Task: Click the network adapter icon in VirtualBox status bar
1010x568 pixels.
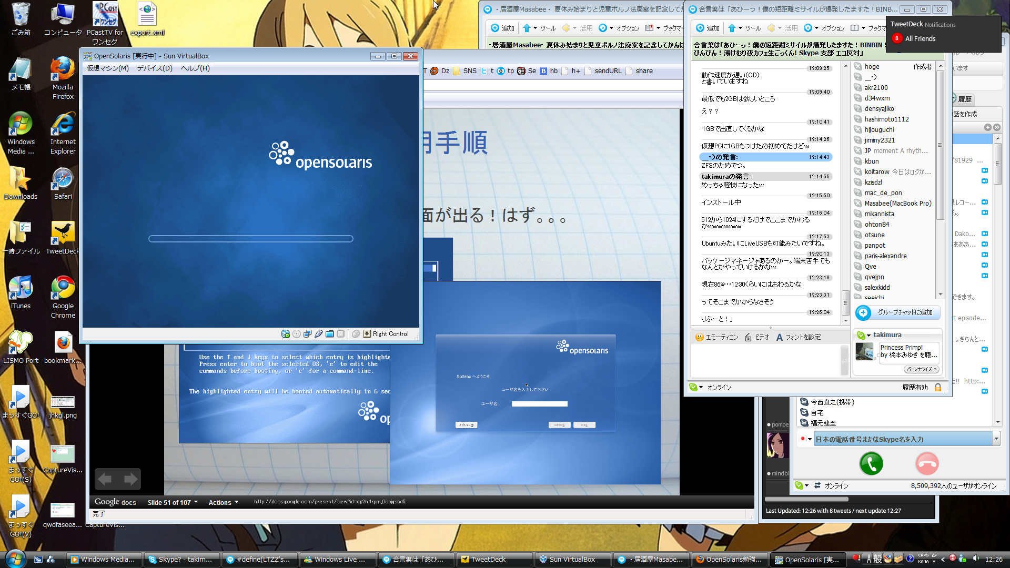Action: (308, 334)
